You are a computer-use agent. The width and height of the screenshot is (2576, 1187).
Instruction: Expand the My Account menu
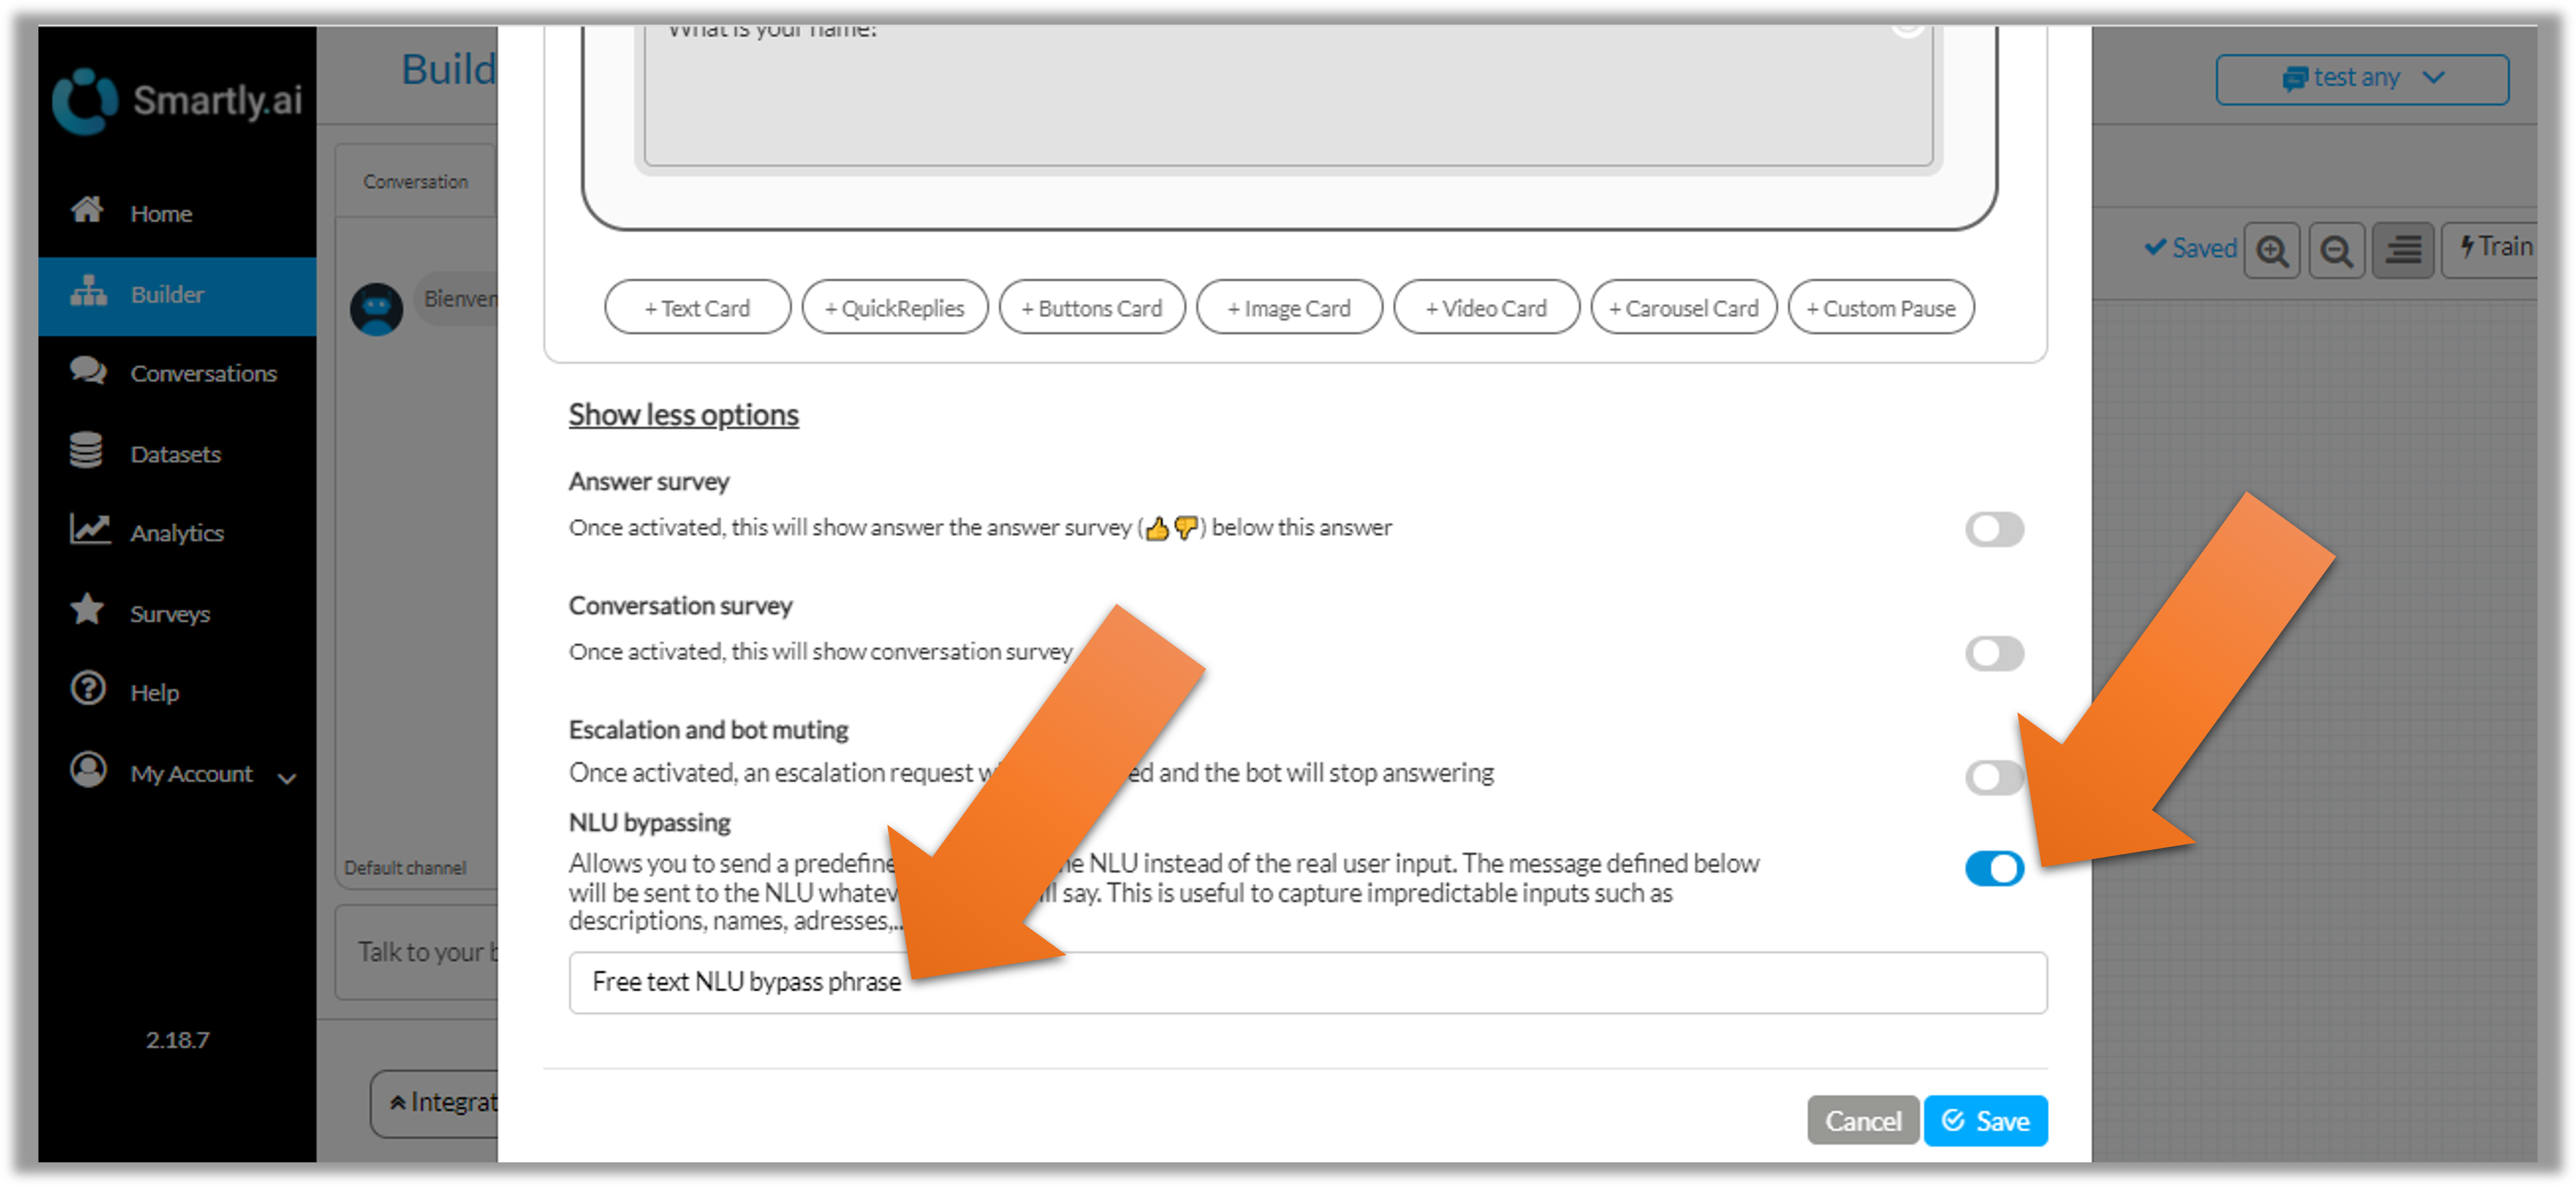point(190,774)
